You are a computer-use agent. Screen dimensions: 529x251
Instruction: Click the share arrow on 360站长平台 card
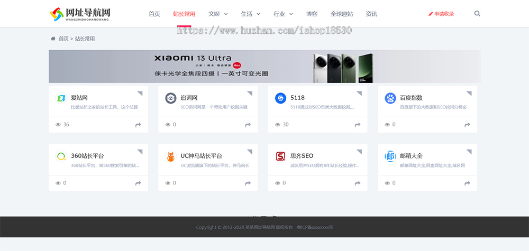coord(138,183)
